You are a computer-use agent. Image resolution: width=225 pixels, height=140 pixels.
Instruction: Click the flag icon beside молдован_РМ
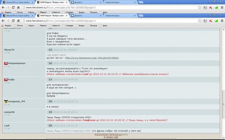[6, 101]
